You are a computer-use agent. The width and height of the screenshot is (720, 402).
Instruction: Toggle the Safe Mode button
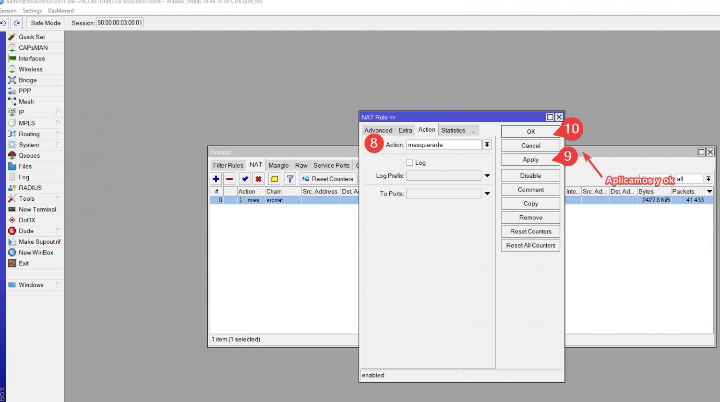(x=46, y=23)
